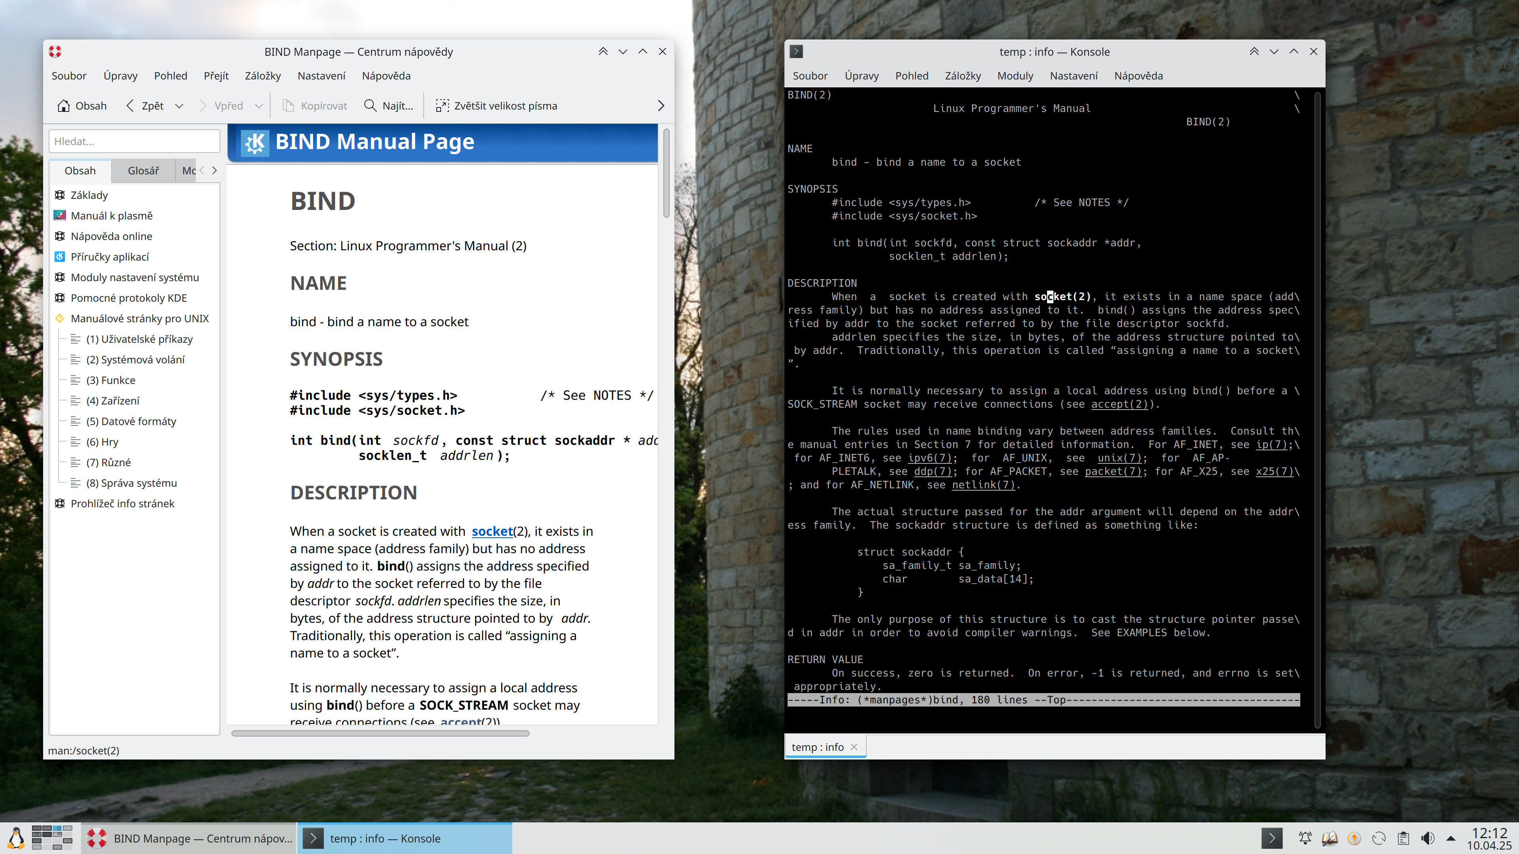Click the Vpřed forward button
The width and height of the screenshot is (1519, 854).
[221, 106]
